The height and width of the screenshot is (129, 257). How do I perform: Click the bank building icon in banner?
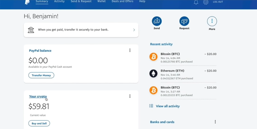point(31,30)
